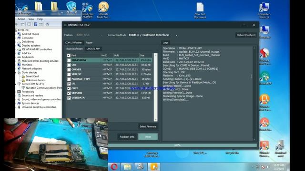
Task: Click the scan hardware icon in Device Manager toolbar
Action: tap(47, 24)
